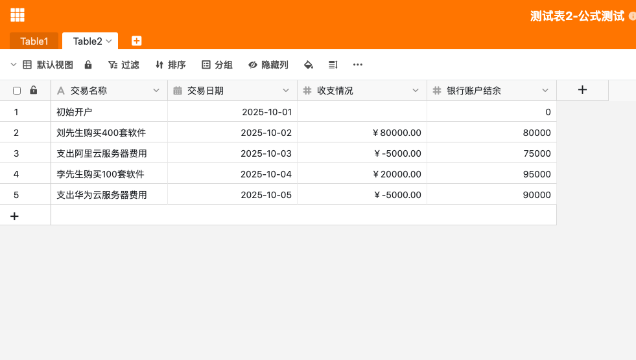This screenshot has height=360, width=636.
Task: Toggle the select-all rows checkbox
Action: pos(17,91)
